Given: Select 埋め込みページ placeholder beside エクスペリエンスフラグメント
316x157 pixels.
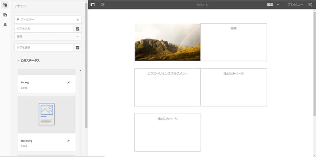Looking at the screenshot, I should tap(233, 87).
